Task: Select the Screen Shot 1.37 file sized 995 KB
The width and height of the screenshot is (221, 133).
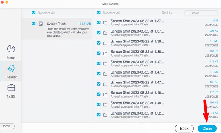Action: pos(137,31)
